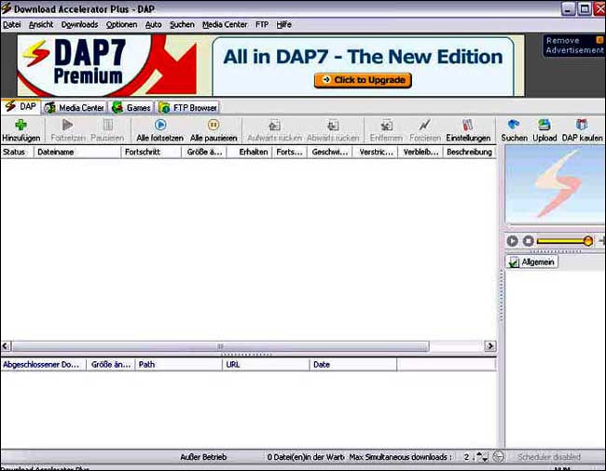Open the Downloads menu
606x471 pixels.
pyautogui.click(x=79, y=25)
